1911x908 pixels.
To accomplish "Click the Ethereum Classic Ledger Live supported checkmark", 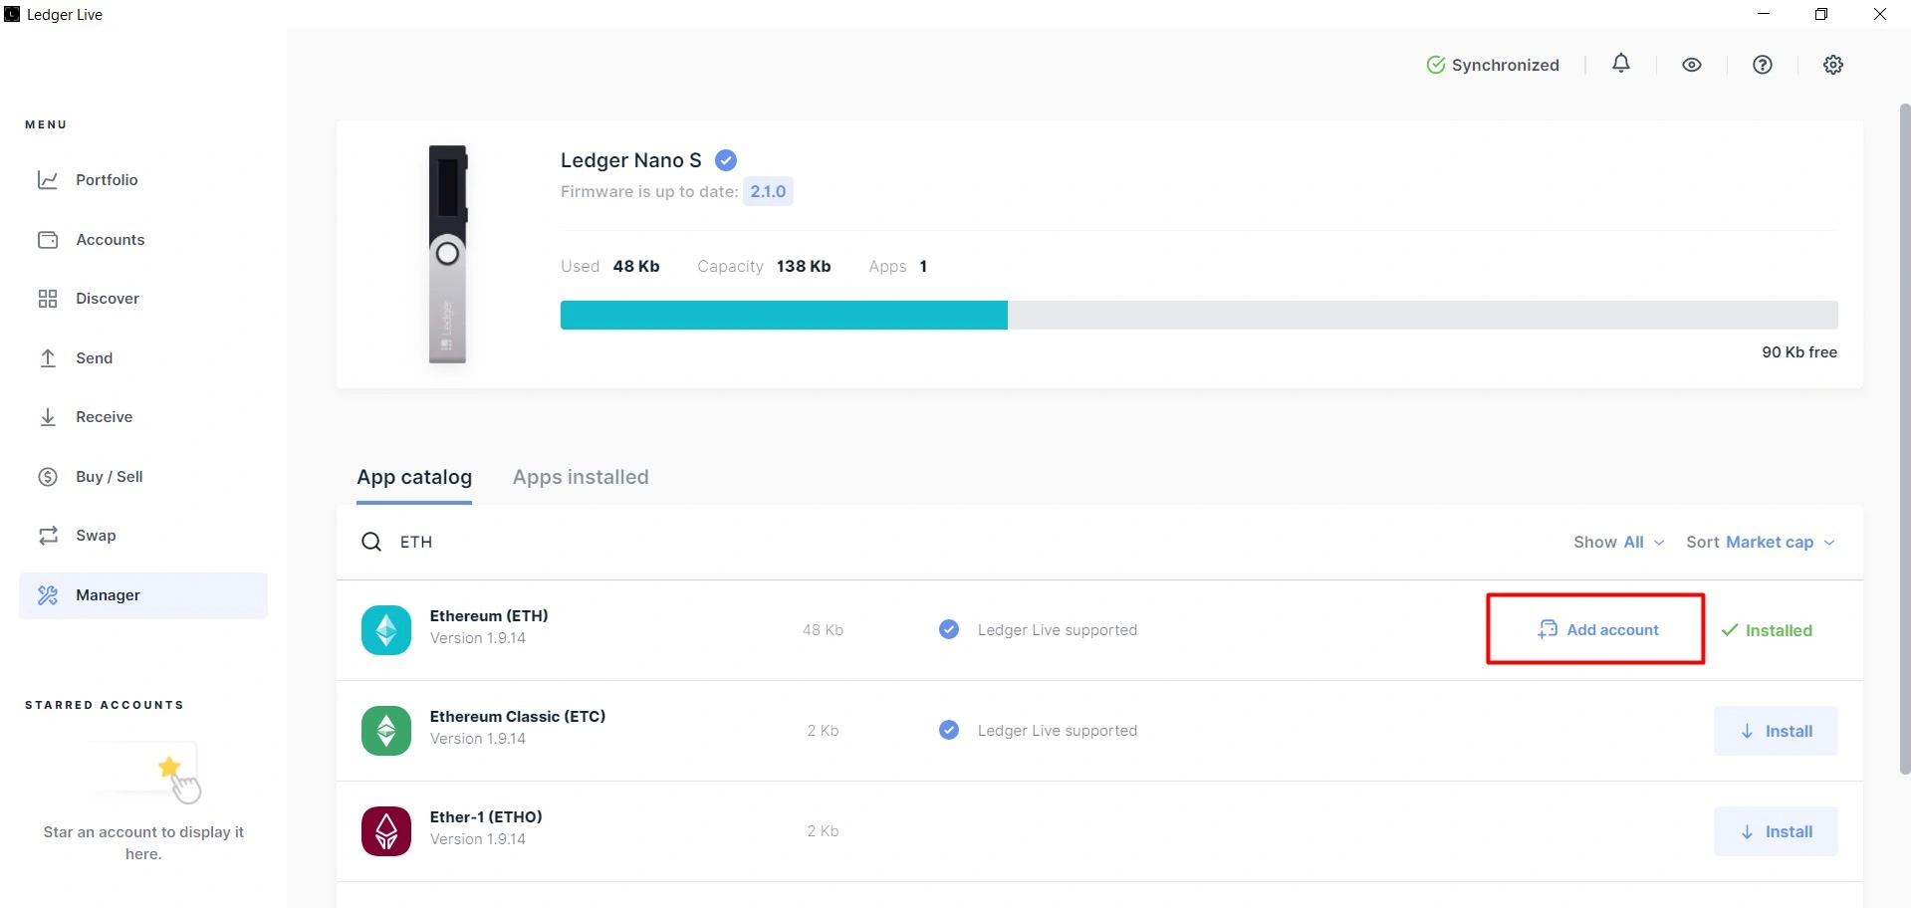I will click(x=949, y=730).
